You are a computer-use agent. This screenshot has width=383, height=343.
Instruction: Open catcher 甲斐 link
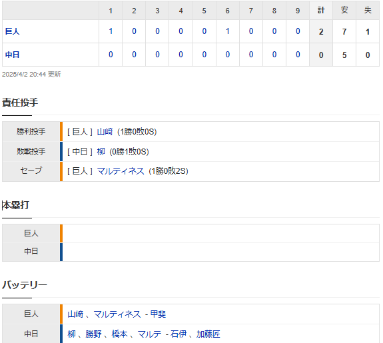pyautogui.click(x=158, y=314)
